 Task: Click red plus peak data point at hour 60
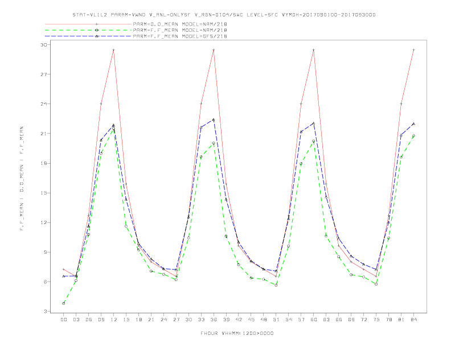(314, 50)
